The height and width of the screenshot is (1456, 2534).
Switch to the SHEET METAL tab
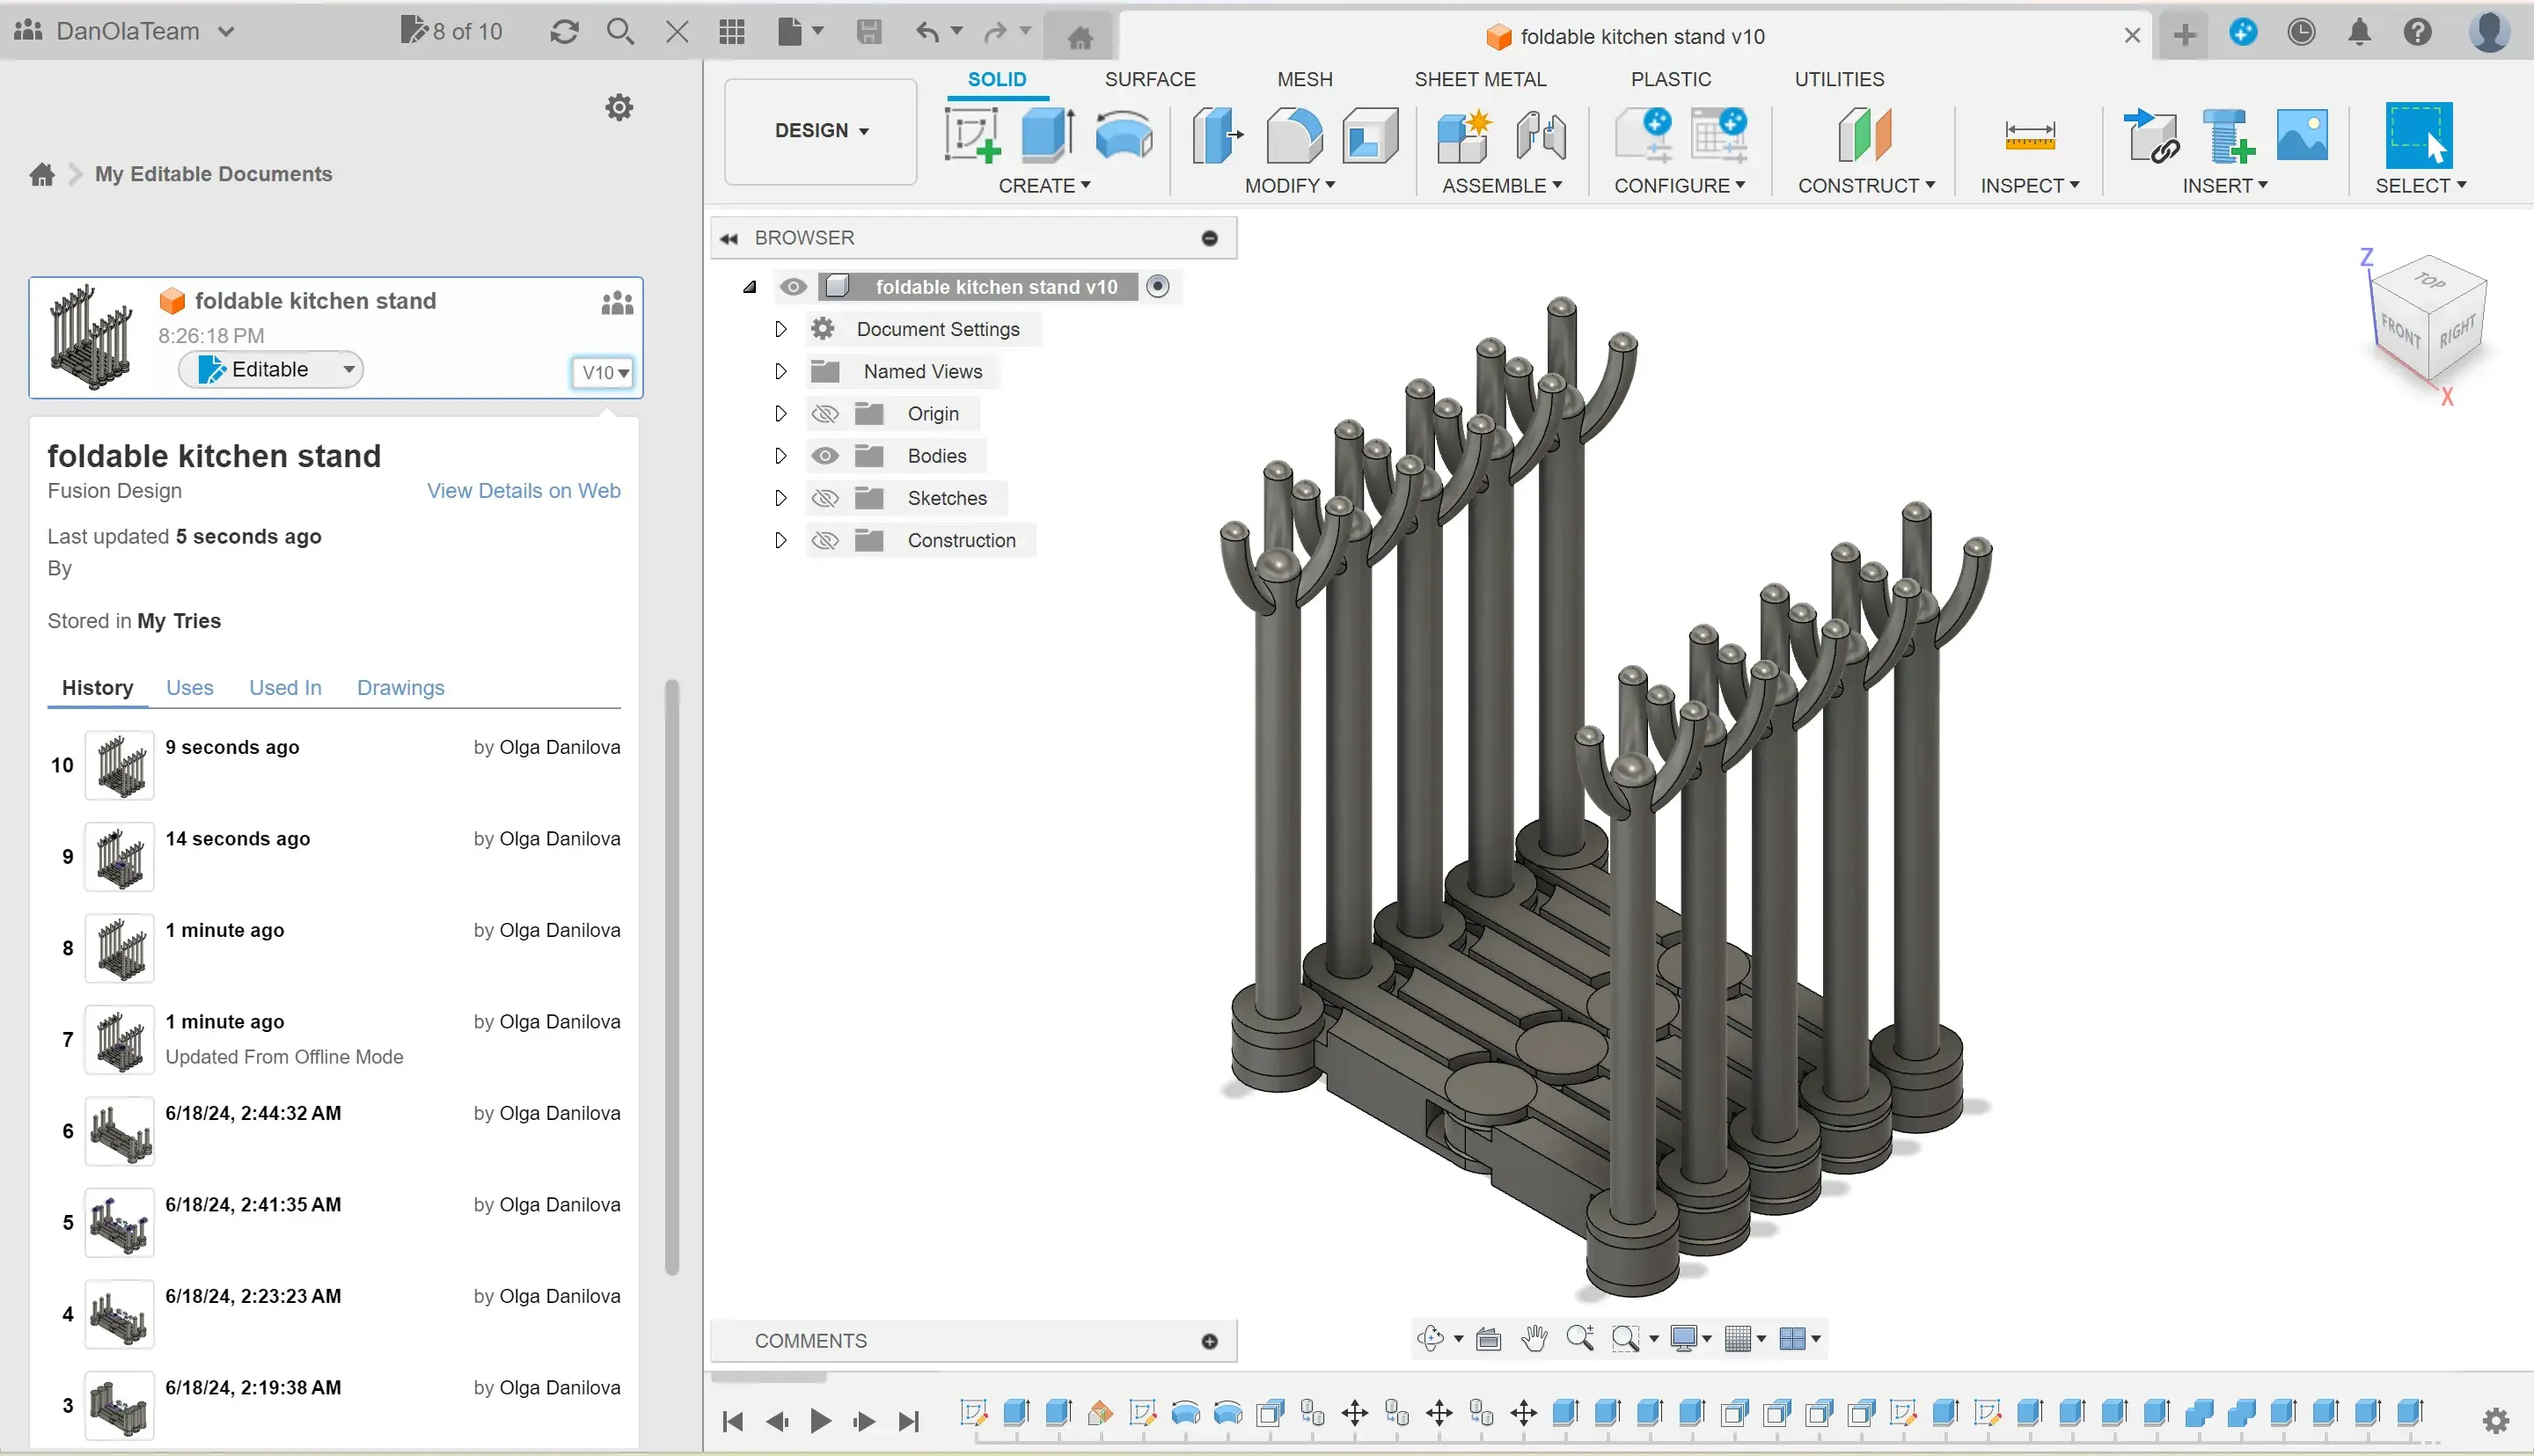[x=1480, y=79]
